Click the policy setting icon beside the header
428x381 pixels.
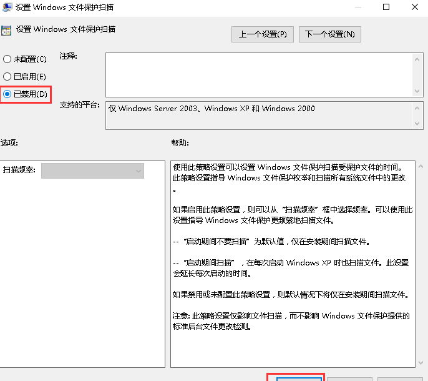click(x=6, y=30)
